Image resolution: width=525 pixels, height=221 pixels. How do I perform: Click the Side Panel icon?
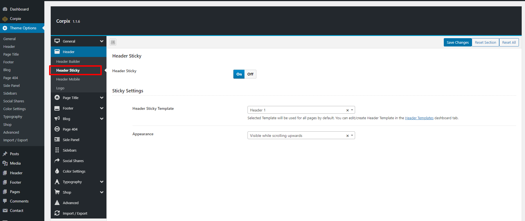pyautogui.click(x=57, y=139)
